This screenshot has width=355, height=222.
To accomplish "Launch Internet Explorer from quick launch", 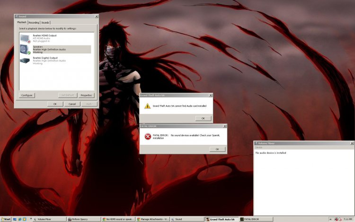I will pos(20,219).
